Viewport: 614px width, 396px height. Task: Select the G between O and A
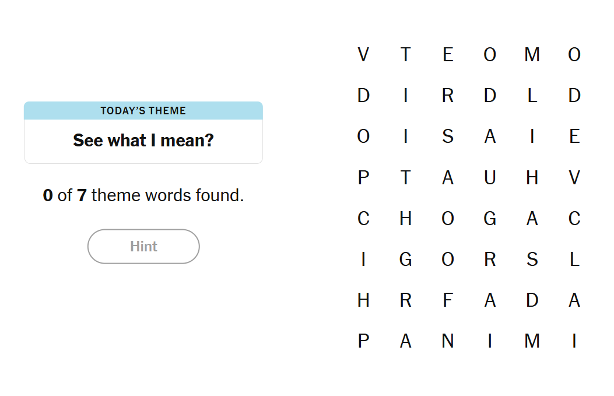490,218
